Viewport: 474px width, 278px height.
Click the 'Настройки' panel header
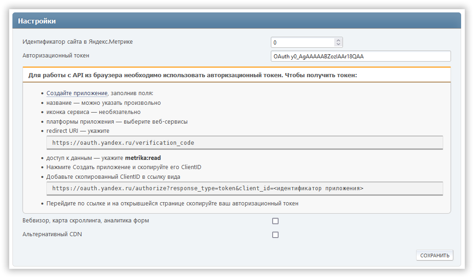37,21
